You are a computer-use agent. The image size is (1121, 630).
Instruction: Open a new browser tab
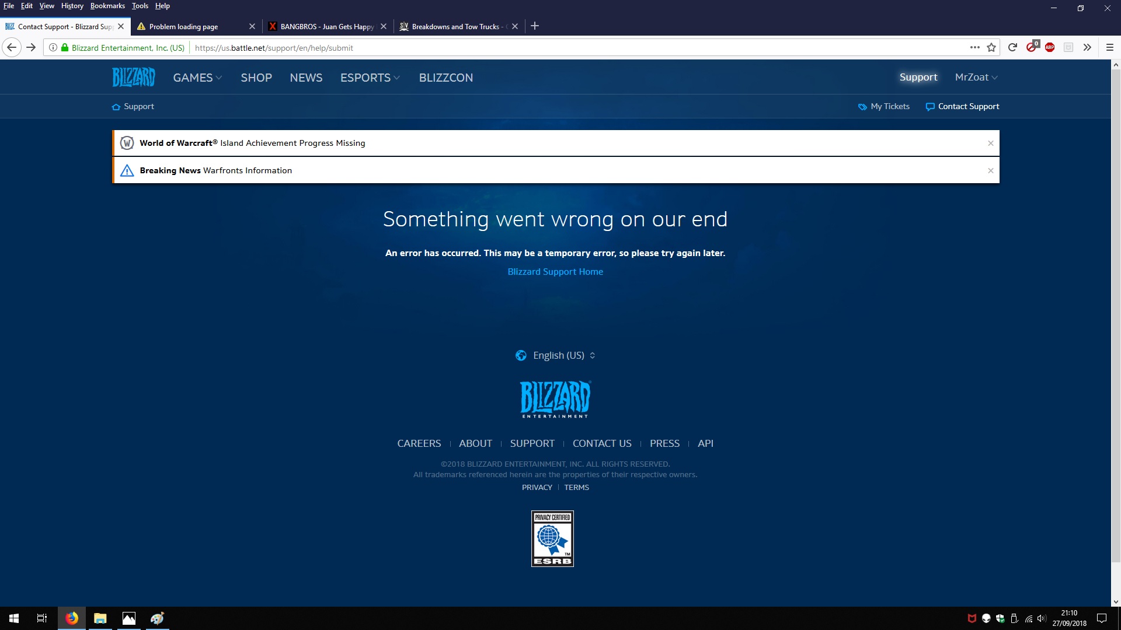(535, 26)
